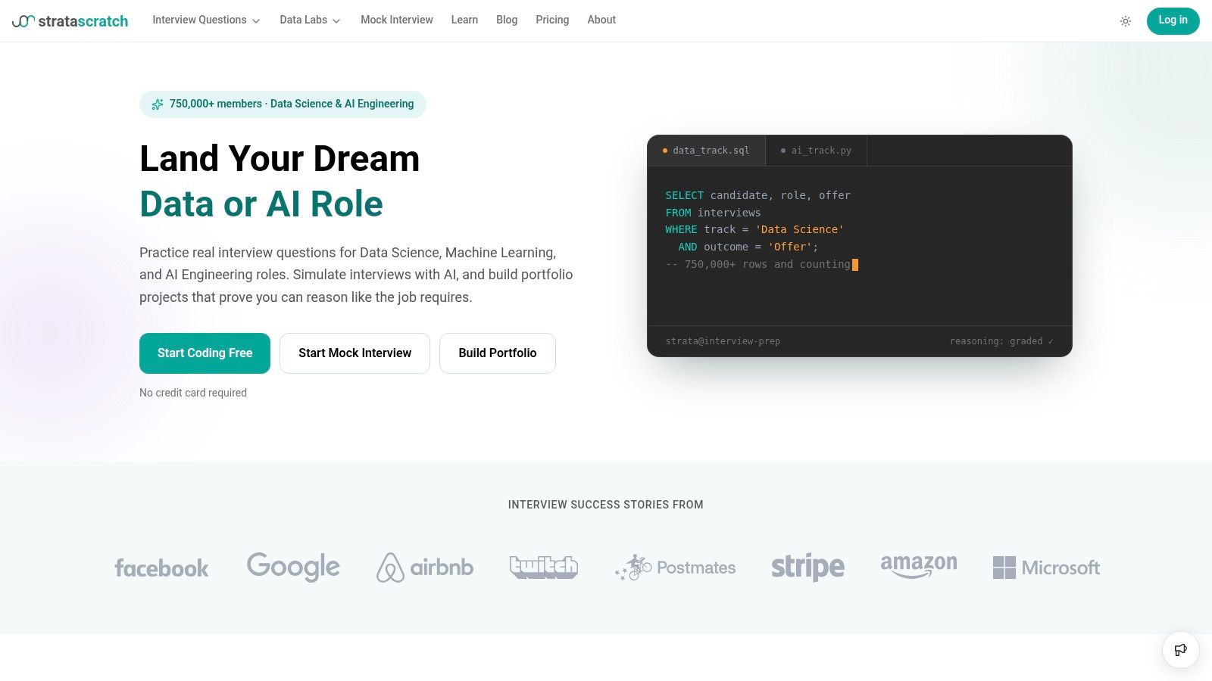1212x681 pixels.
Task: Click the 'INTERVIEW SUCCESS STORIES FROM' heading
Action: 606,505
